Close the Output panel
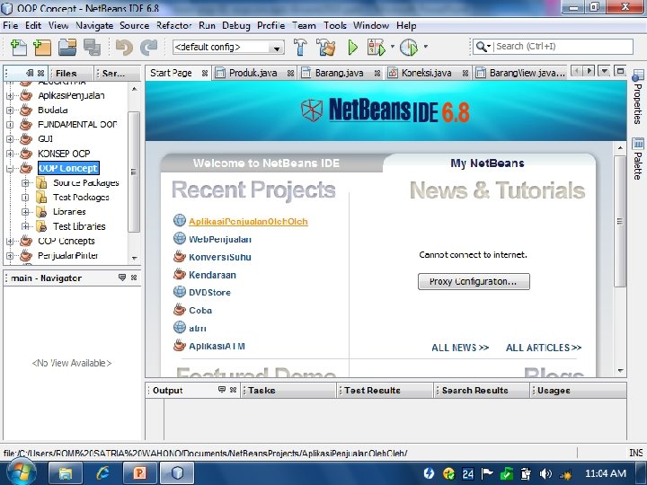The image size is (647, 485). tap(233, 390)
